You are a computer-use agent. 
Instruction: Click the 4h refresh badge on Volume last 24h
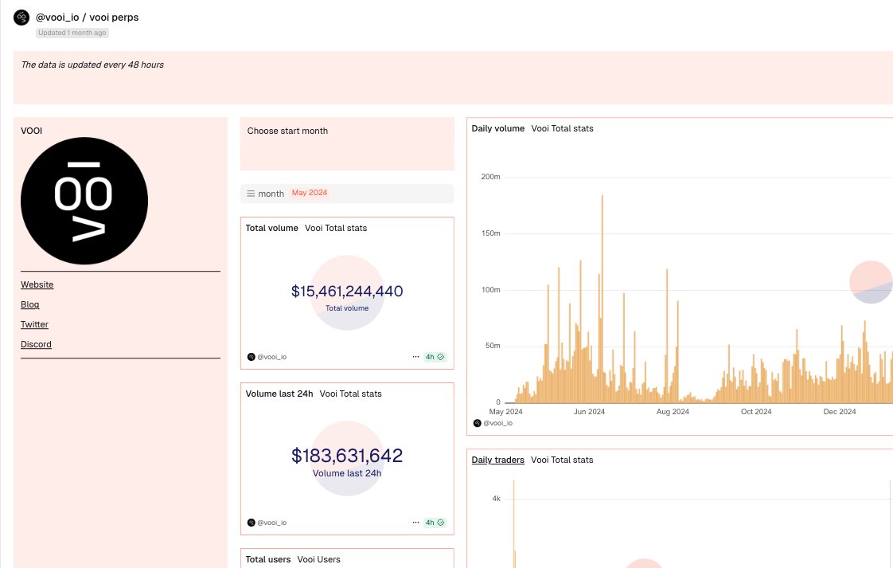pos(435,523)
